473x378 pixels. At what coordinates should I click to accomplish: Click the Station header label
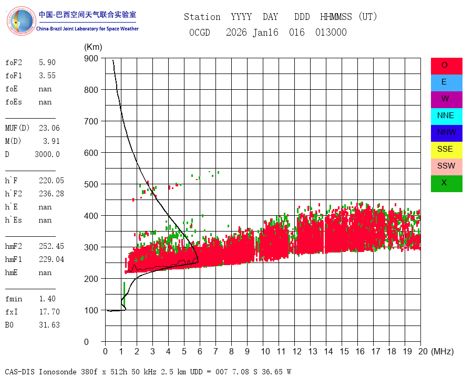point(202,17)
